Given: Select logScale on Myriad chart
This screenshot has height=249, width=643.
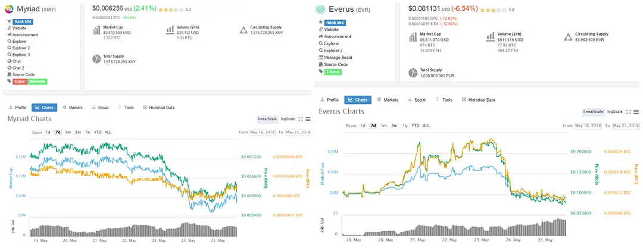Looking at the screenshot, I should (288, 119).
